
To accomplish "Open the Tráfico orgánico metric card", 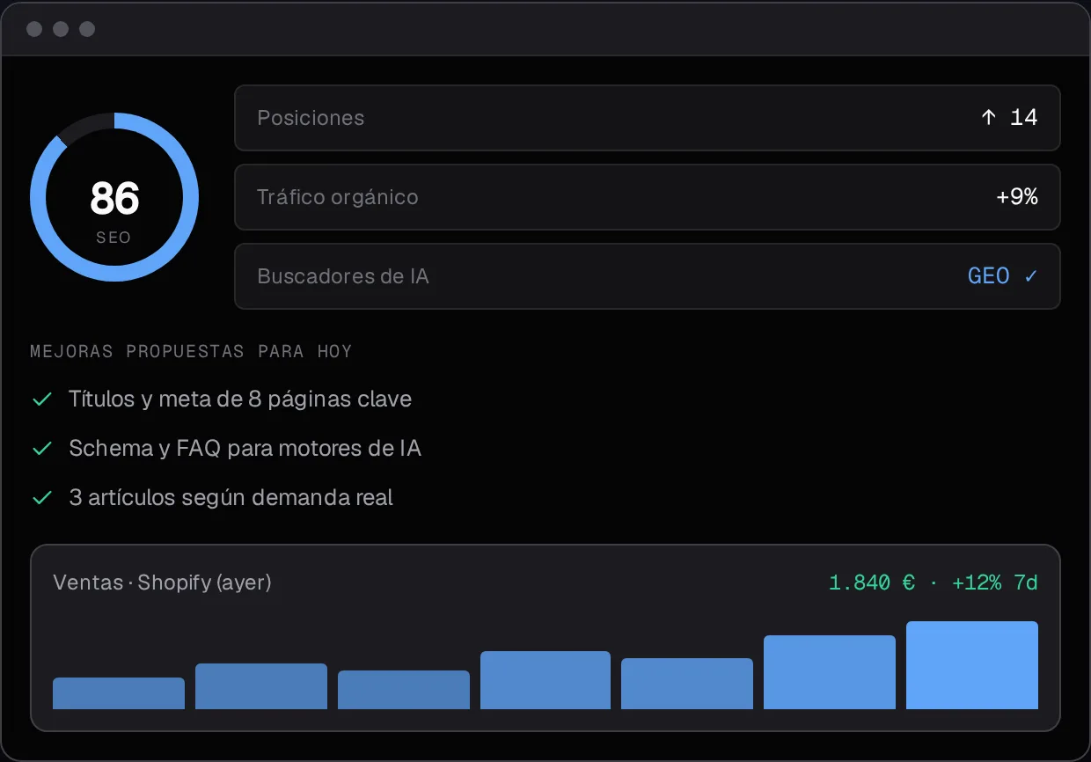I will pyautogui.click(x=647, y=197).
